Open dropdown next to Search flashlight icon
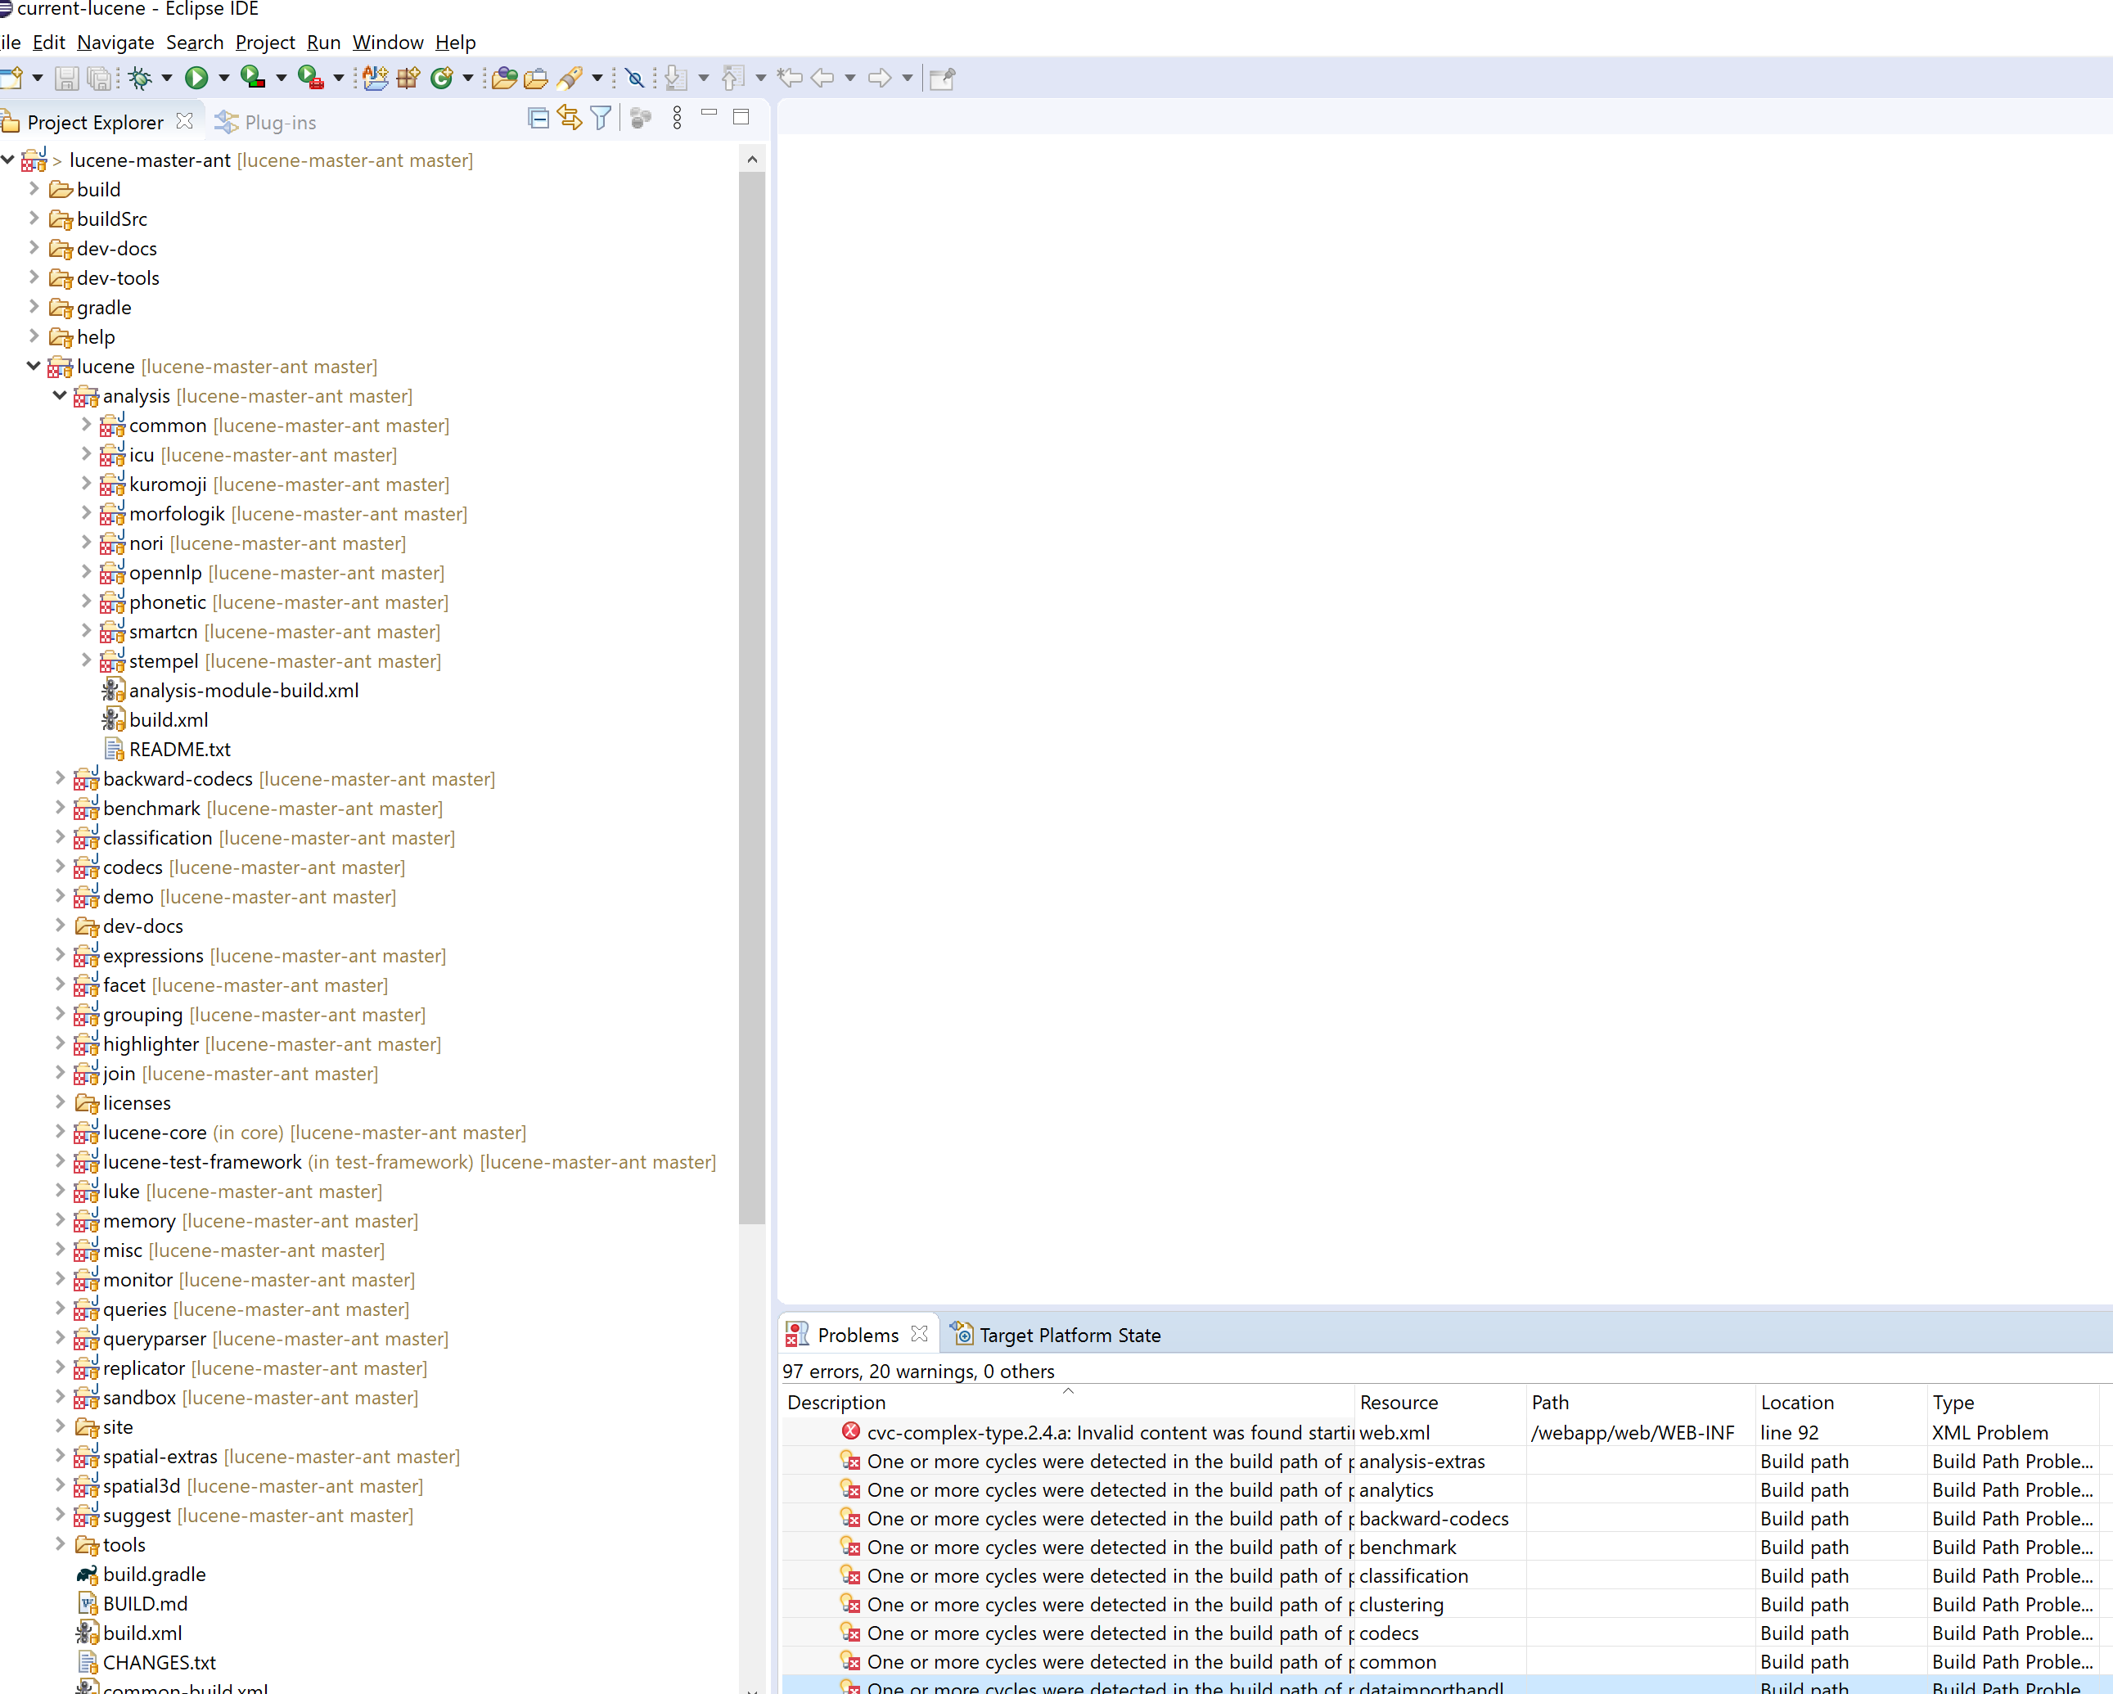 (x=597, y=79)
